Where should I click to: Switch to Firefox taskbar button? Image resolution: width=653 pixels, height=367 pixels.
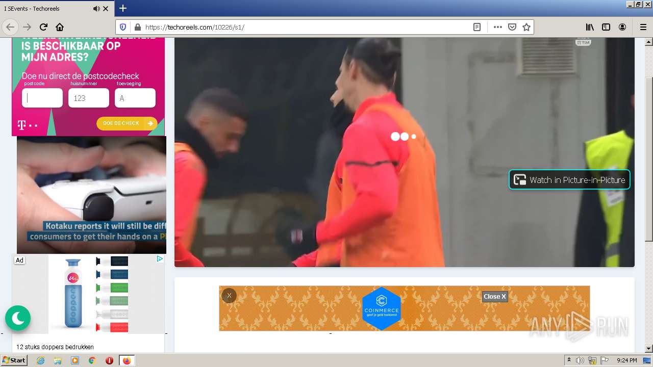point(127,360)
